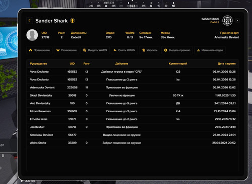
Task: Select the Jacob Murr row
Action: (x=133, y=127)
